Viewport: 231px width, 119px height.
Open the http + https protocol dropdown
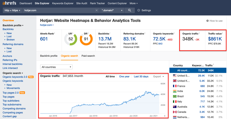coord(12,10)
